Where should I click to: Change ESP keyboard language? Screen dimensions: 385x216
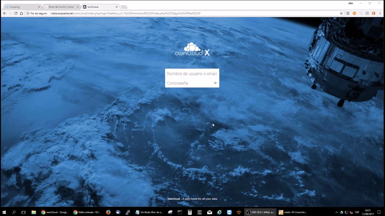pyautogui.click(x=357, y=212)
